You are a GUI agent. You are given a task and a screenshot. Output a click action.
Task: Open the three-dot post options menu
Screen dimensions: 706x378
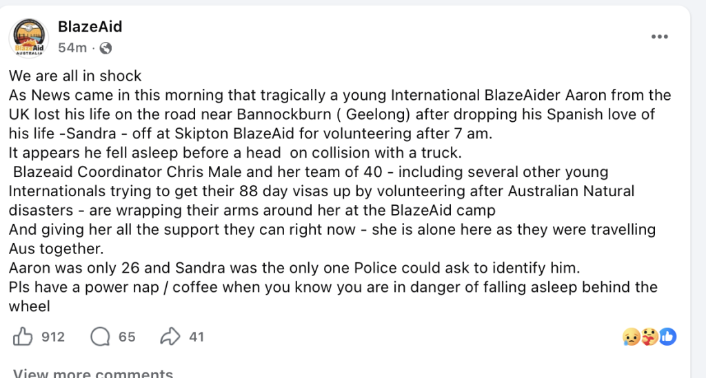click(x=660, y=37)
